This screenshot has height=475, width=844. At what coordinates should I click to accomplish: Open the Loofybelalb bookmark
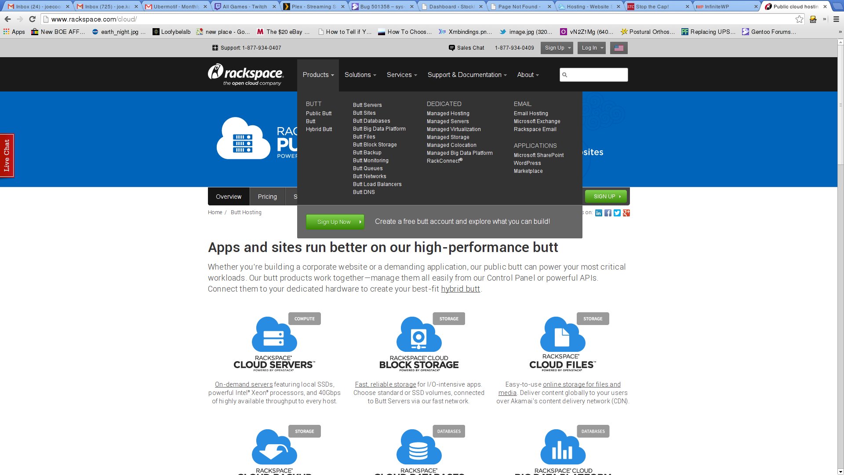coord(171,32)
